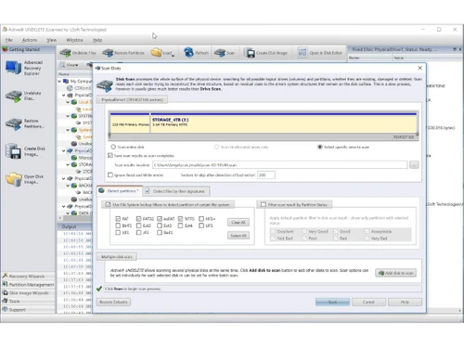Uncheck FAT32 file system checkbox
The image size is (464, 348).
point(138,219)
